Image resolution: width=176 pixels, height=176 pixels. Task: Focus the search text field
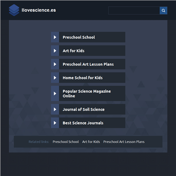[134, 11]
